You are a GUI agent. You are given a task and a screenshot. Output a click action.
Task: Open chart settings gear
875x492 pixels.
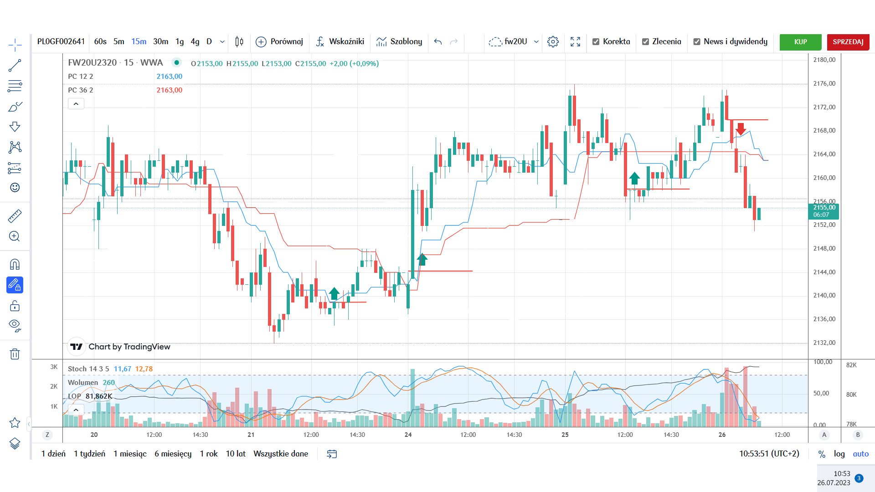(553, 42)
